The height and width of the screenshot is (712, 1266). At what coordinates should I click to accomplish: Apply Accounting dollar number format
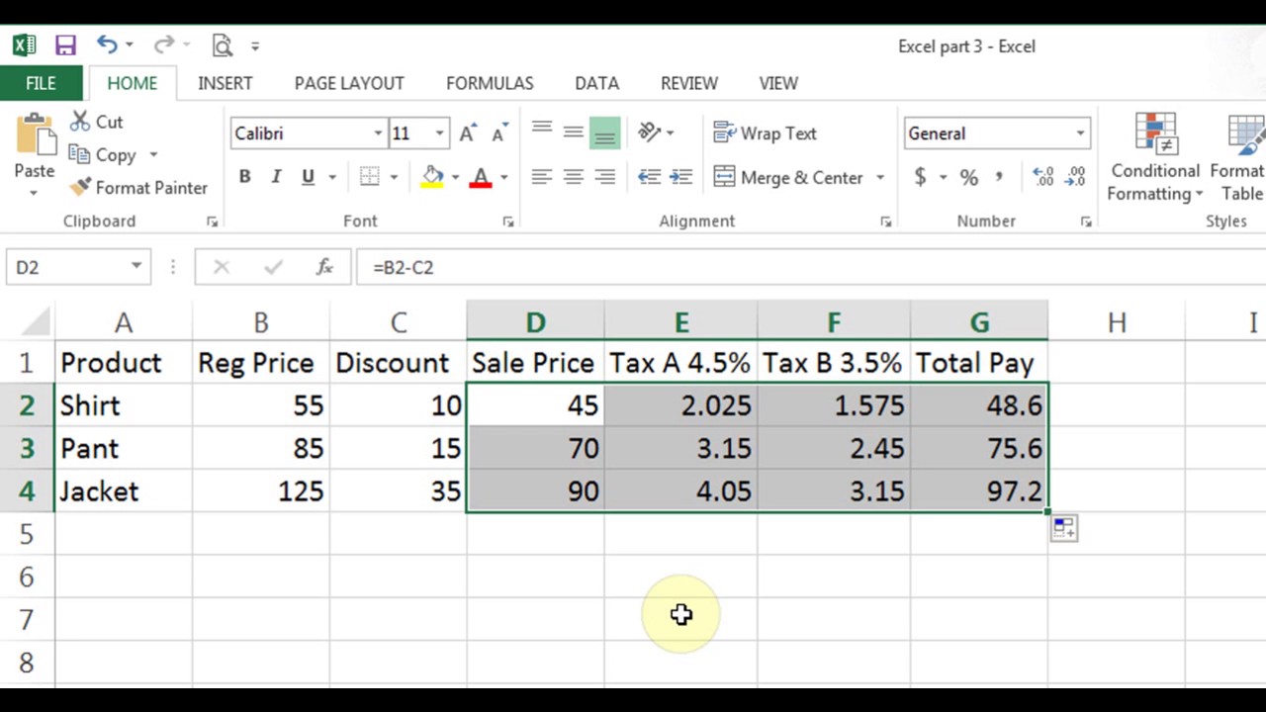click(x=921, y=177)
